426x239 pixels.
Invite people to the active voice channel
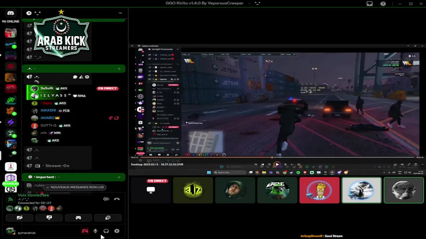[81, 77]
